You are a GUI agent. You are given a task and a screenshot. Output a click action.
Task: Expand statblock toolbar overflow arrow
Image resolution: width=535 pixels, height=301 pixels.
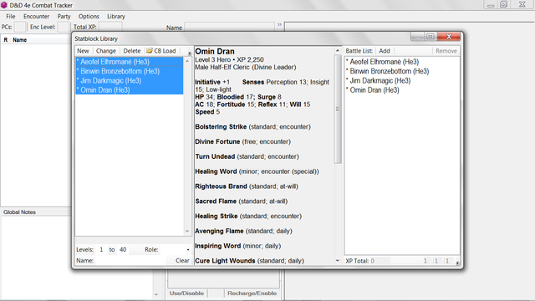coord(190,54)
